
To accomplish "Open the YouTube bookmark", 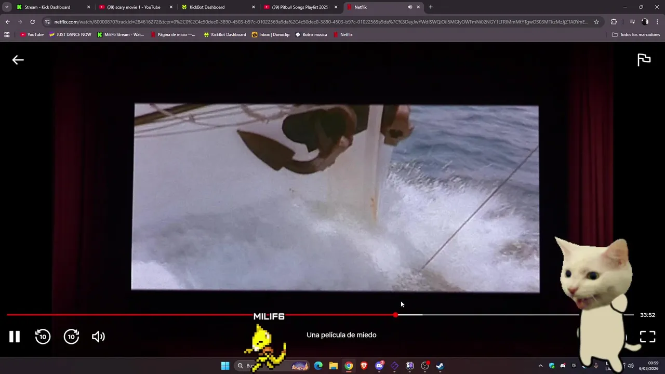I will [x=32, y=35].
